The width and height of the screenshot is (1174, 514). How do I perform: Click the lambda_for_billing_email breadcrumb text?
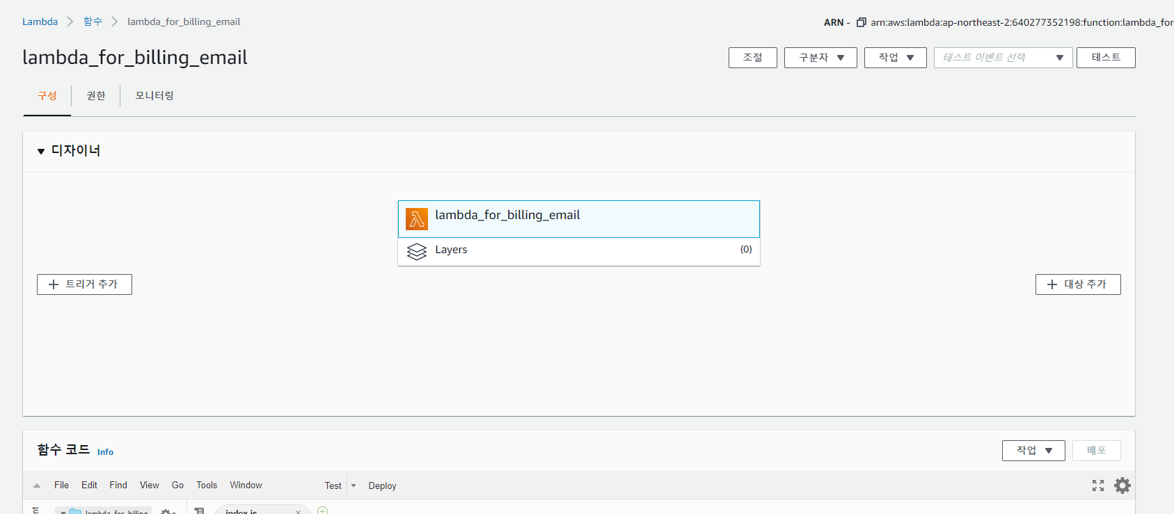coord(184,22)
